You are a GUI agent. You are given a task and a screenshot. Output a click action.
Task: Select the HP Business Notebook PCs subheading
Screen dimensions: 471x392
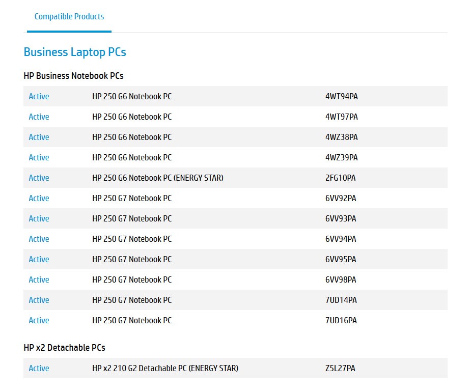point(74,76)
